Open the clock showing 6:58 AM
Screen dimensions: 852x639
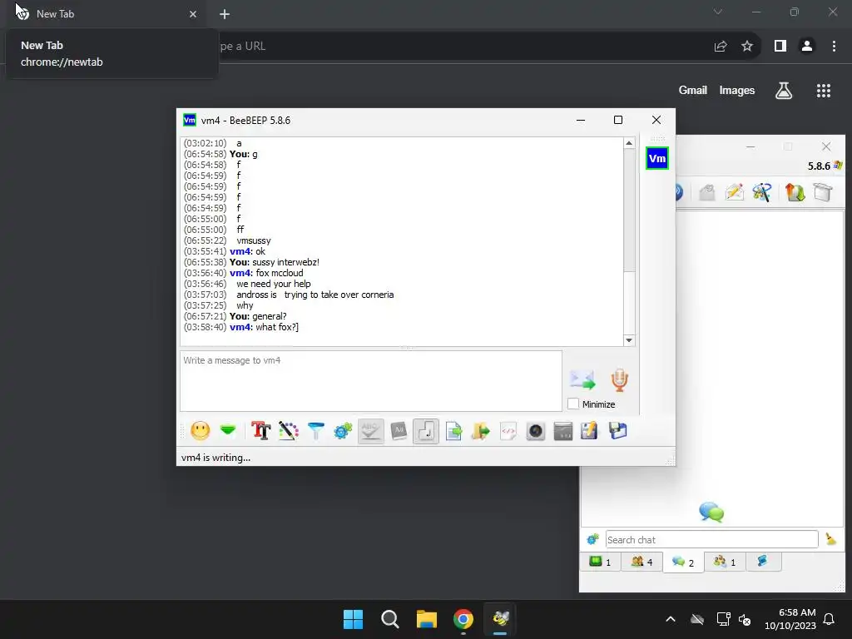point(790,619)
